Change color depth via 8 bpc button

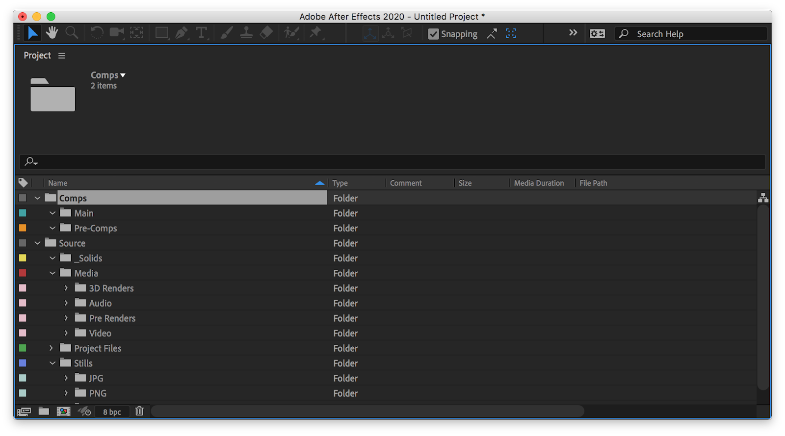(112, 412)
